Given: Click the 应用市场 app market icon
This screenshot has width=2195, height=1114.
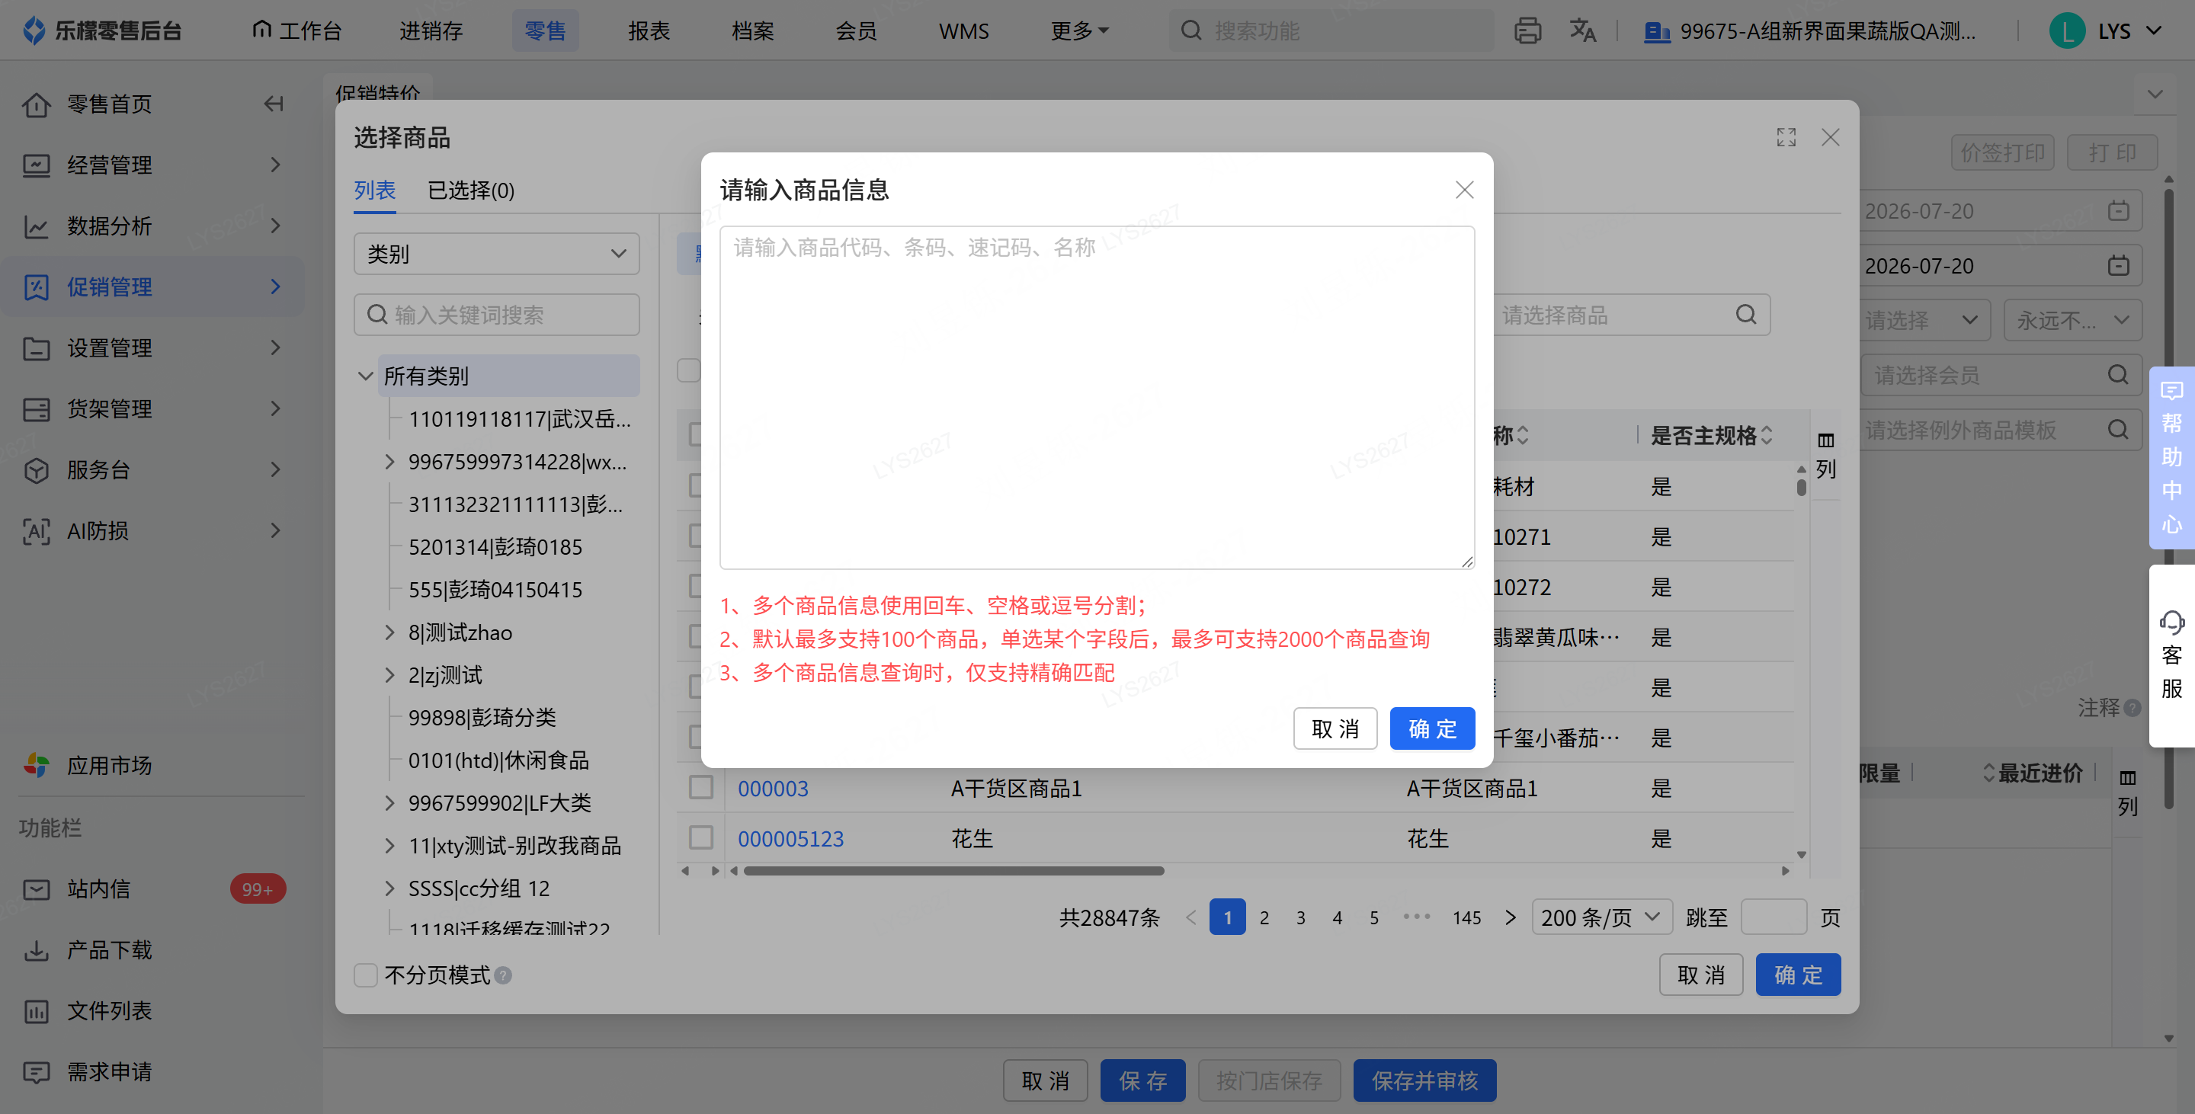Looking at the screenshot, I should click(36, 765).
